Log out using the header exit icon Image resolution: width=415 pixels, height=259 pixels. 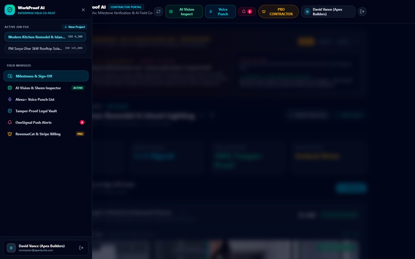pyautogui.click(x=362, y=12)
